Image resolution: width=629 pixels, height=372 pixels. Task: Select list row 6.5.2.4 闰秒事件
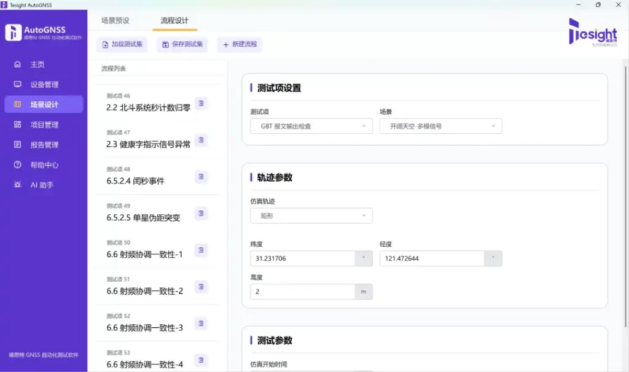[157, 176]
